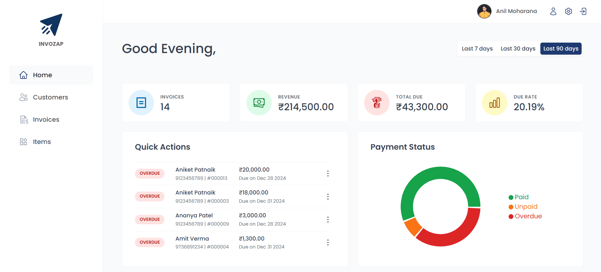Click the logout icon in header
Image resolution: width=601 pixels, height=272 pixels.
583,11
